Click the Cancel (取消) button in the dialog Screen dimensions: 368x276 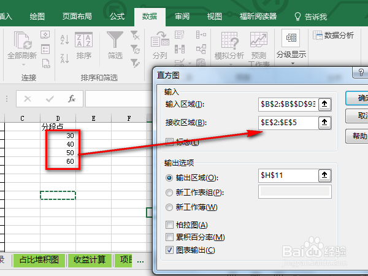tap(357, 116)
